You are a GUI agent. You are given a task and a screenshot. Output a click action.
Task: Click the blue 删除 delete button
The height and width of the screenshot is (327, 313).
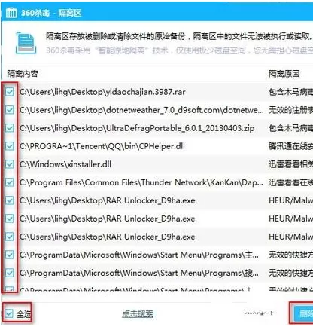302,313
